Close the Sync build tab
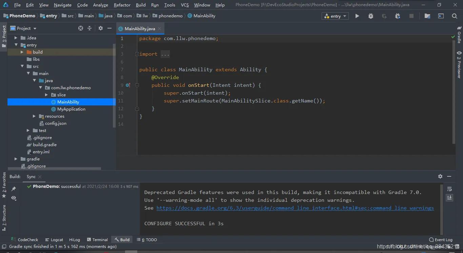463x253 pixels. 40,177
